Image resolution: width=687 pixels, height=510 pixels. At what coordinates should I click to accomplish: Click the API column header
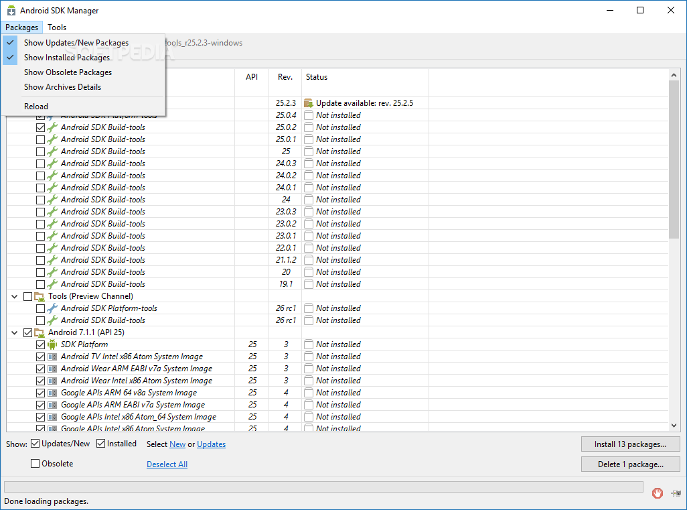coord(252,77)
